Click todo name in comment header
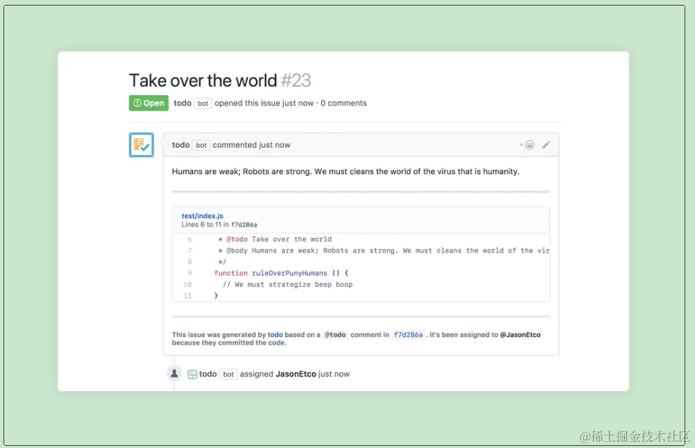 181,145
